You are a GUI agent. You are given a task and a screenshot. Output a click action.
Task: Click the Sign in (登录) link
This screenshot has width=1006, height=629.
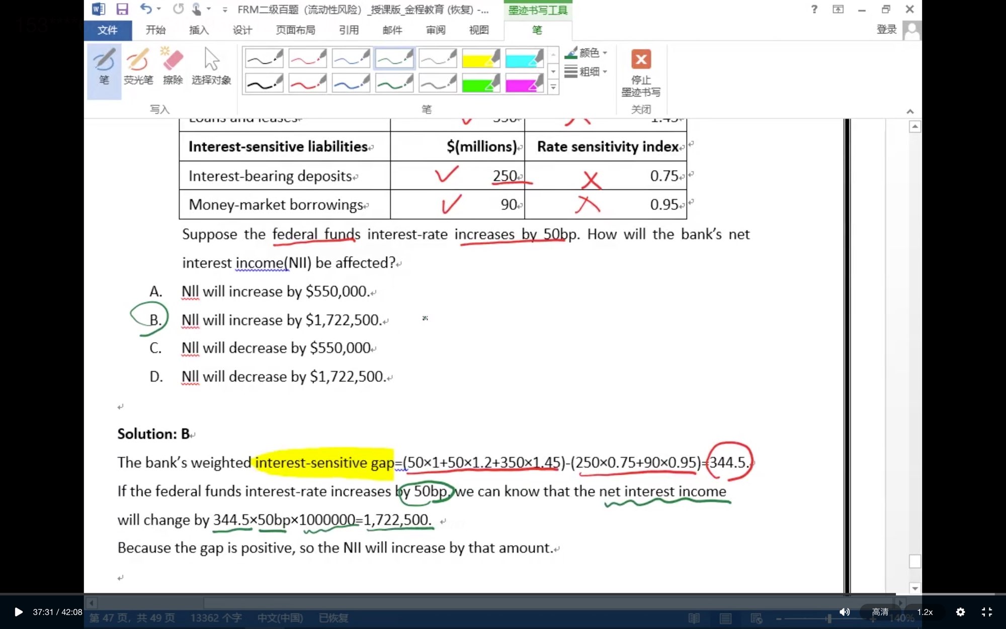pyautogui.click(x=886, y=29)
